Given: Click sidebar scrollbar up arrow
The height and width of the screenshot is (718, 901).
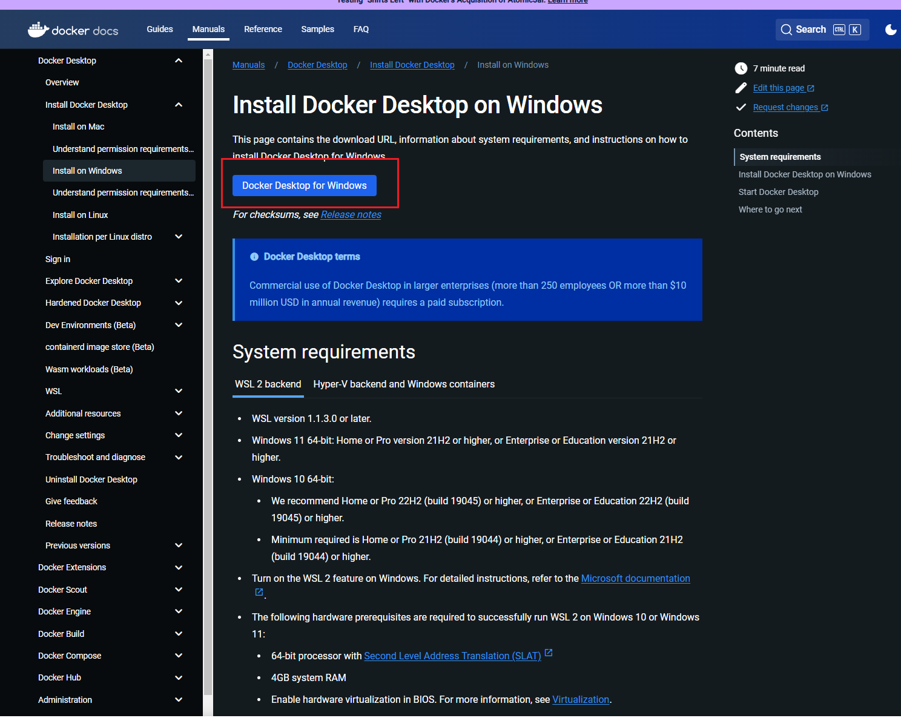Looking at the screenshot, I should coord(208,54).
